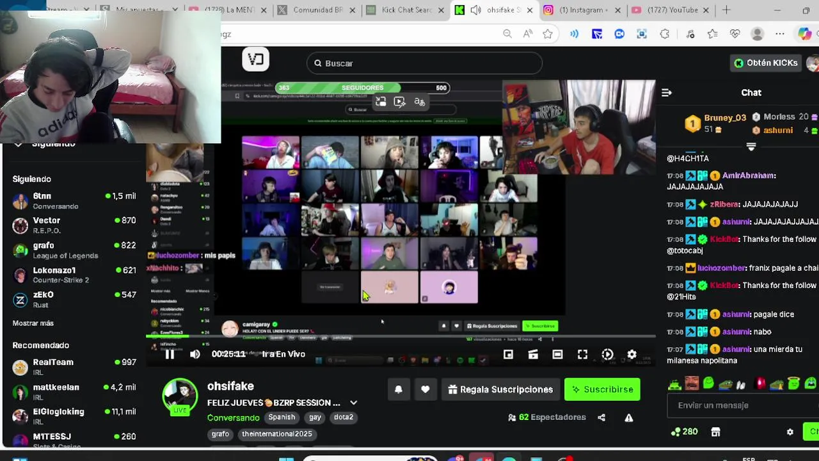Select dota2 tag
819x461 pixels.
344,417
